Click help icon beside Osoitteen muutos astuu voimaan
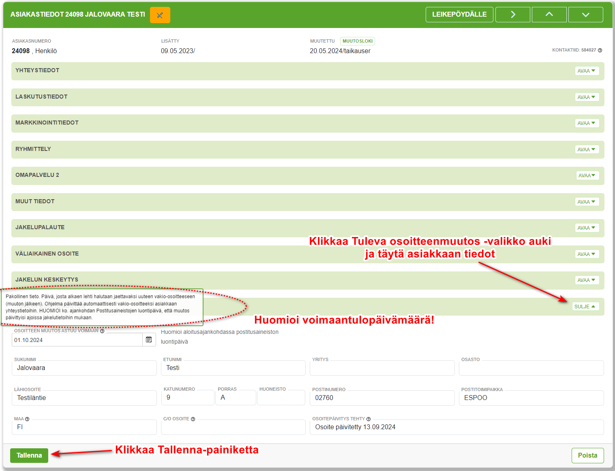 102,331
